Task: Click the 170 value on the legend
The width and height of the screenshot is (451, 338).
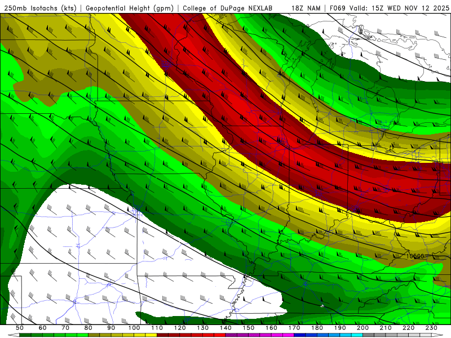Action: [x=294, y=328]
